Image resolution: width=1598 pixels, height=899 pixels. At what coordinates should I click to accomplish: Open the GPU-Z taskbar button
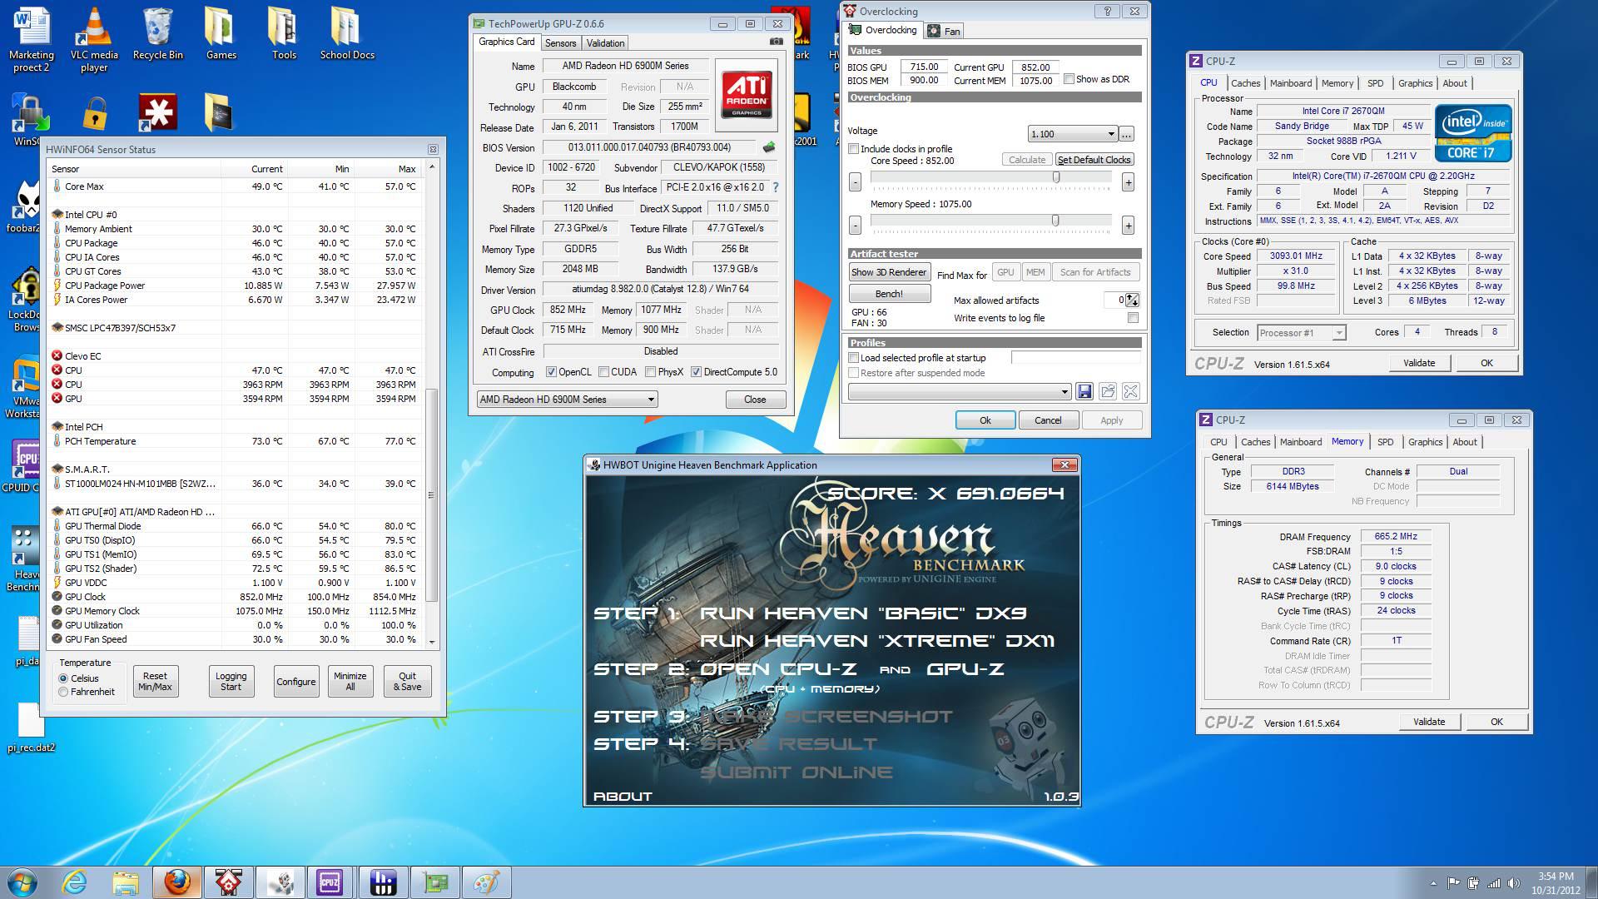(434, 882)
